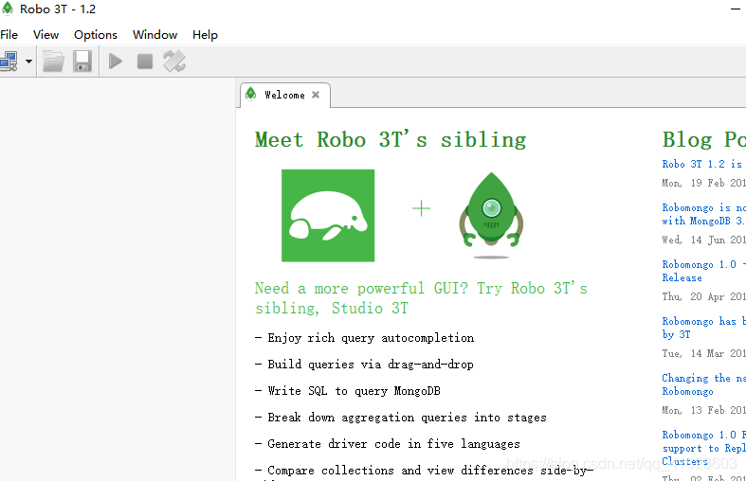
Task: Select the Welcome tab
Action: coord(284,95)
